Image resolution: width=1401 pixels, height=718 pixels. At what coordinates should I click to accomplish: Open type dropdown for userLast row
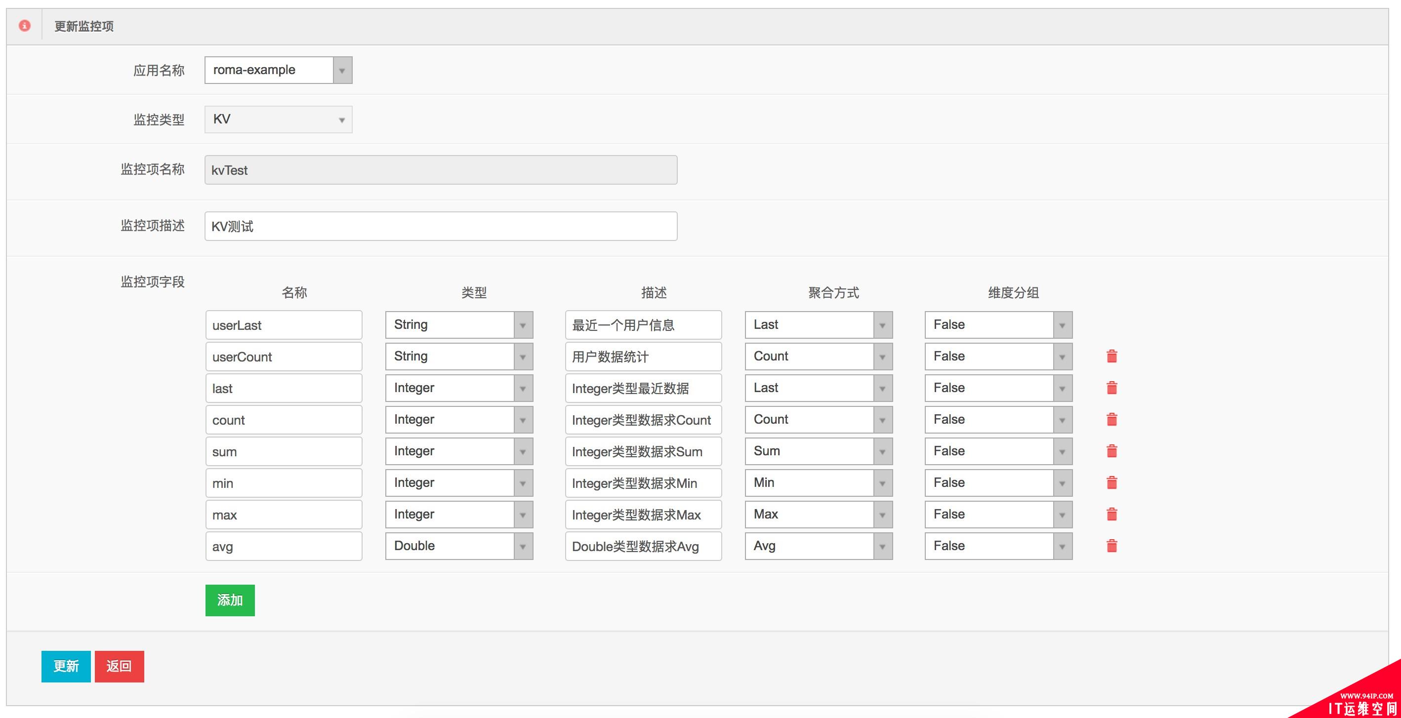pyautogui.click(x=459, y=325)
